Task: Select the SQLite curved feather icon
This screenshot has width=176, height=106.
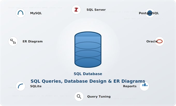Action: click(20, 86)
